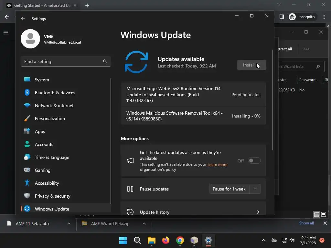The image size is (331, 248).
Task: Open Firefox from the taskbar
Action: tap(166, 240)
